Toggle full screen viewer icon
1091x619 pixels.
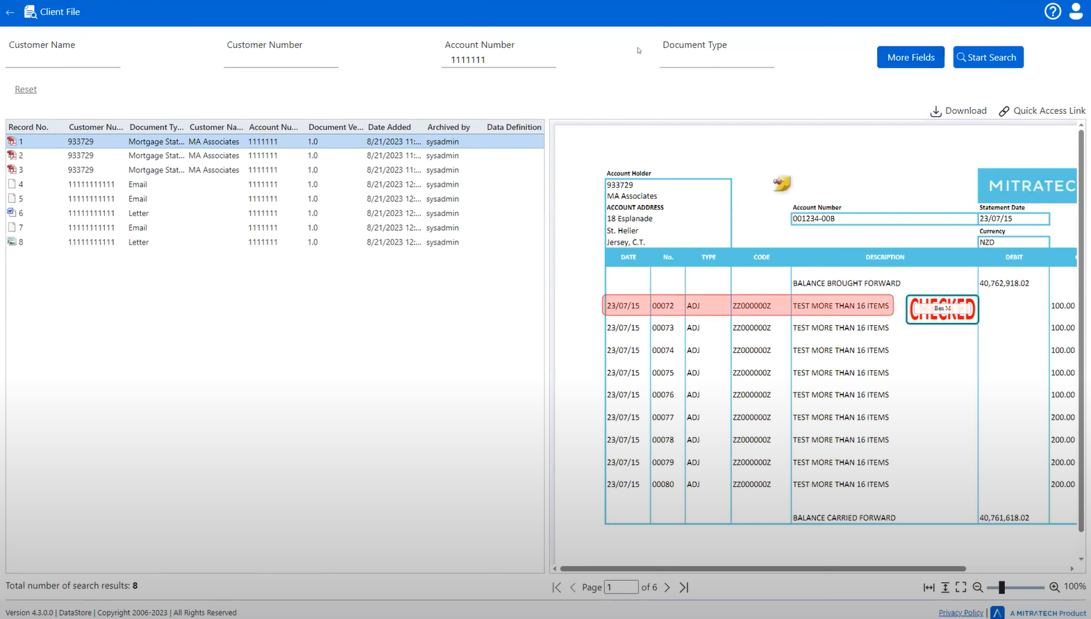pyautogui.click(x=961, y=587)
